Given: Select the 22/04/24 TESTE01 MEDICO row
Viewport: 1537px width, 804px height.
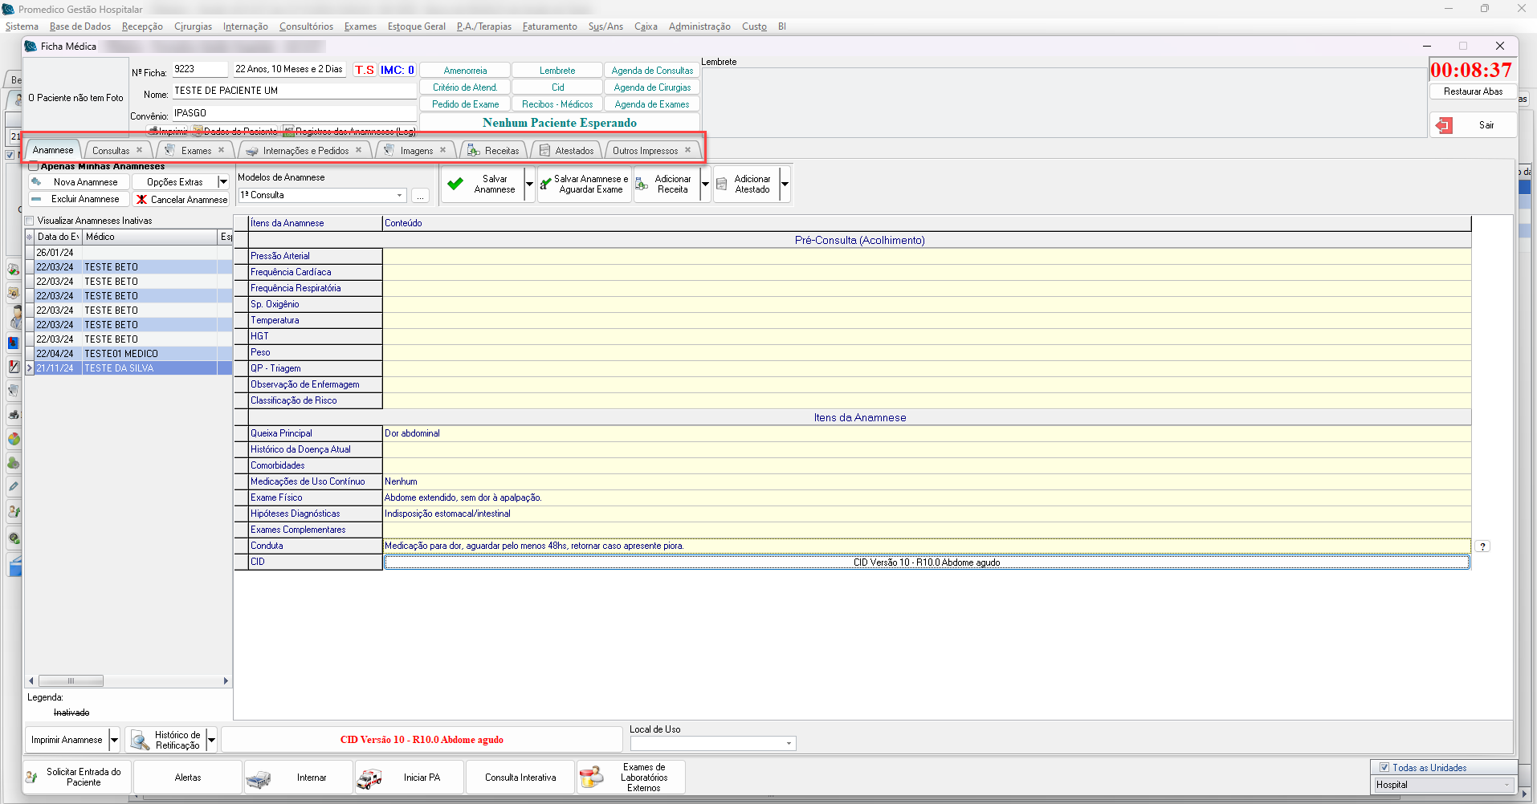Looking at the screenshot, I should click(x=120, y=354).
